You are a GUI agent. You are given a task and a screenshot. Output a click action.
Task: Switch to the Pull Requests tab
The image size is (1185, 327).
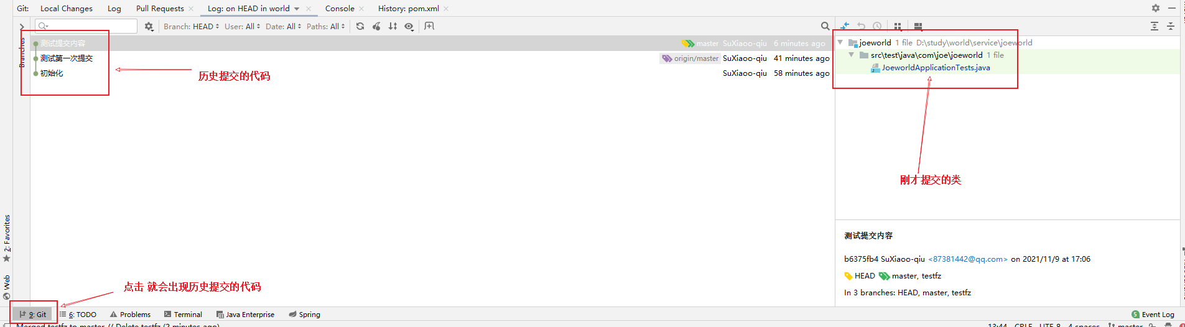tap(160, 8)
